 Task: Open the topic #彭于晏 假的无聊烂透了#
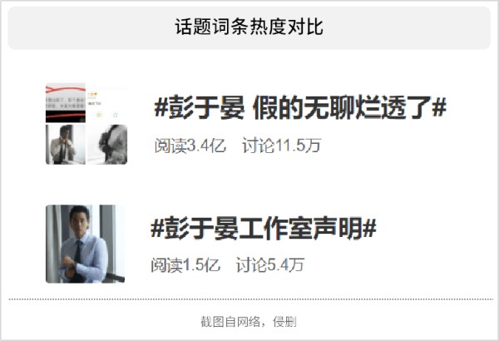pyautogui.click(x=300, y=107)
